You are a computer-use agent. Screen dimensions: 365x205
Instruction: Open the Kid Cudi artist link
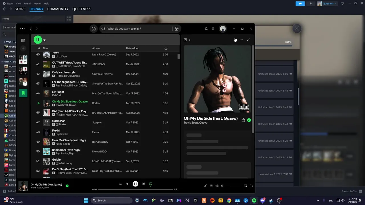tap(57, 95)
